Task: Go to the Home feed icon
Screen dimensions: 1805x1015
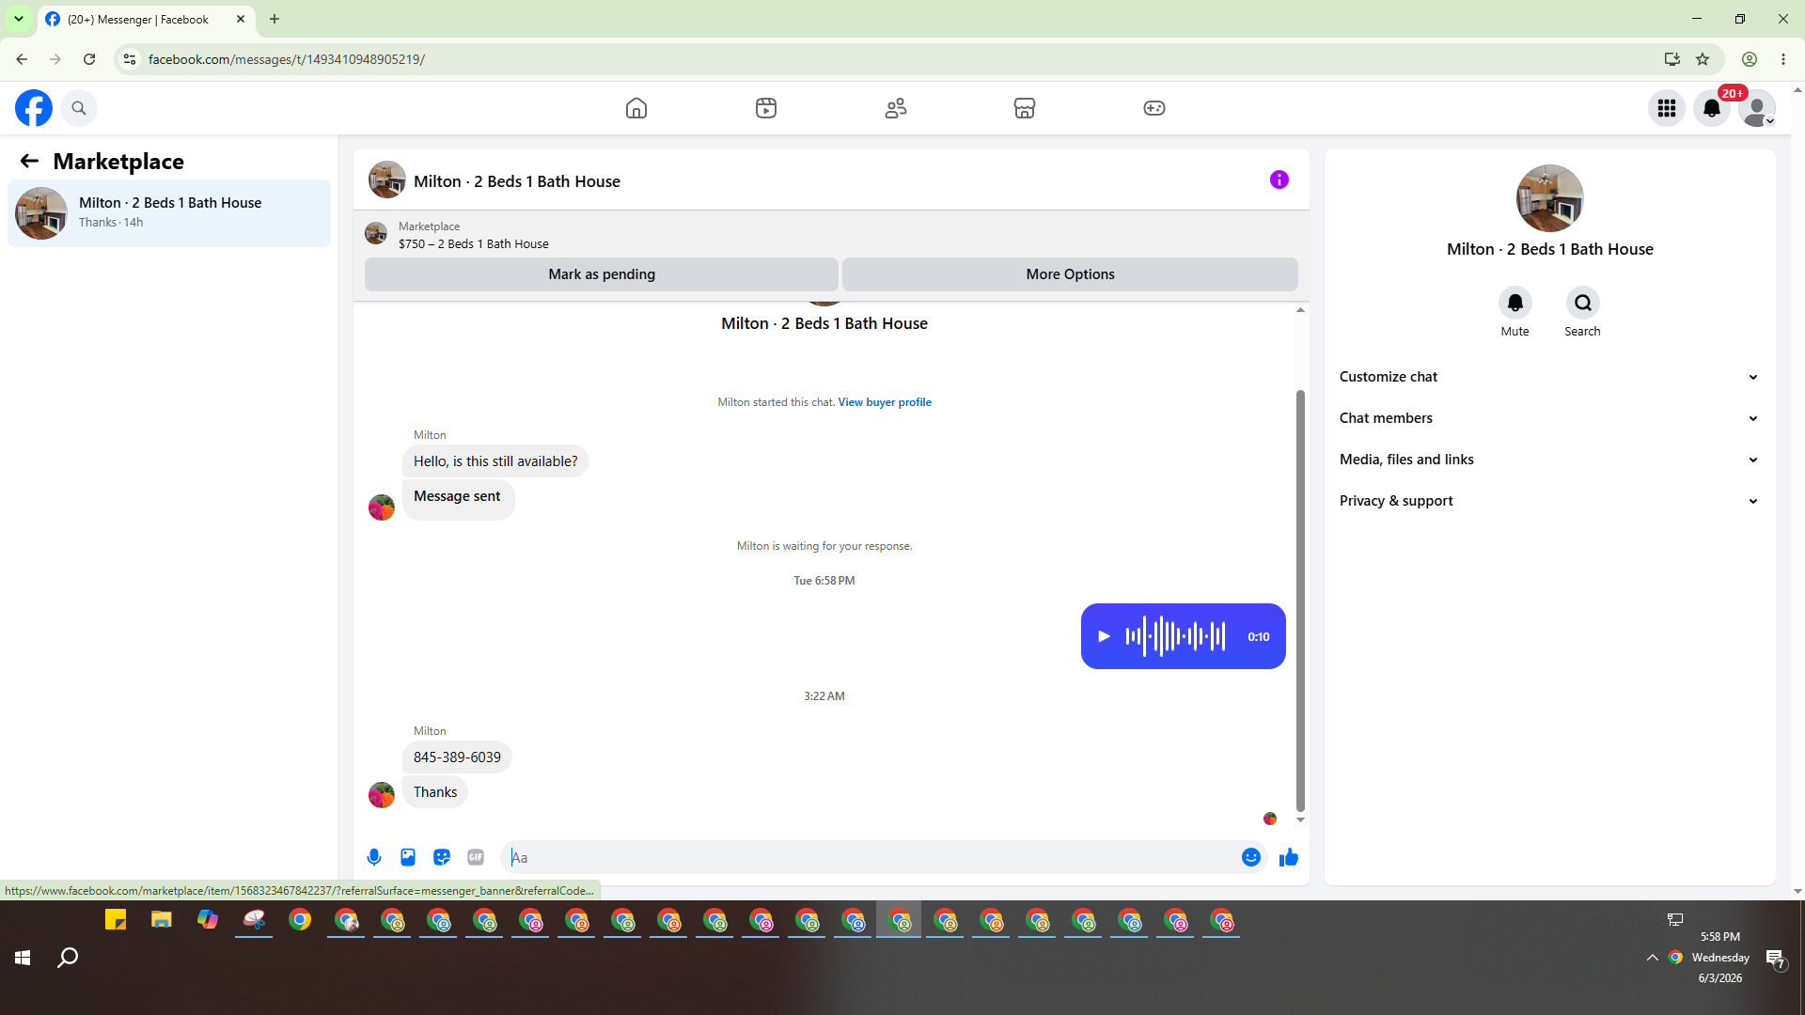Action: coord(636,108)
